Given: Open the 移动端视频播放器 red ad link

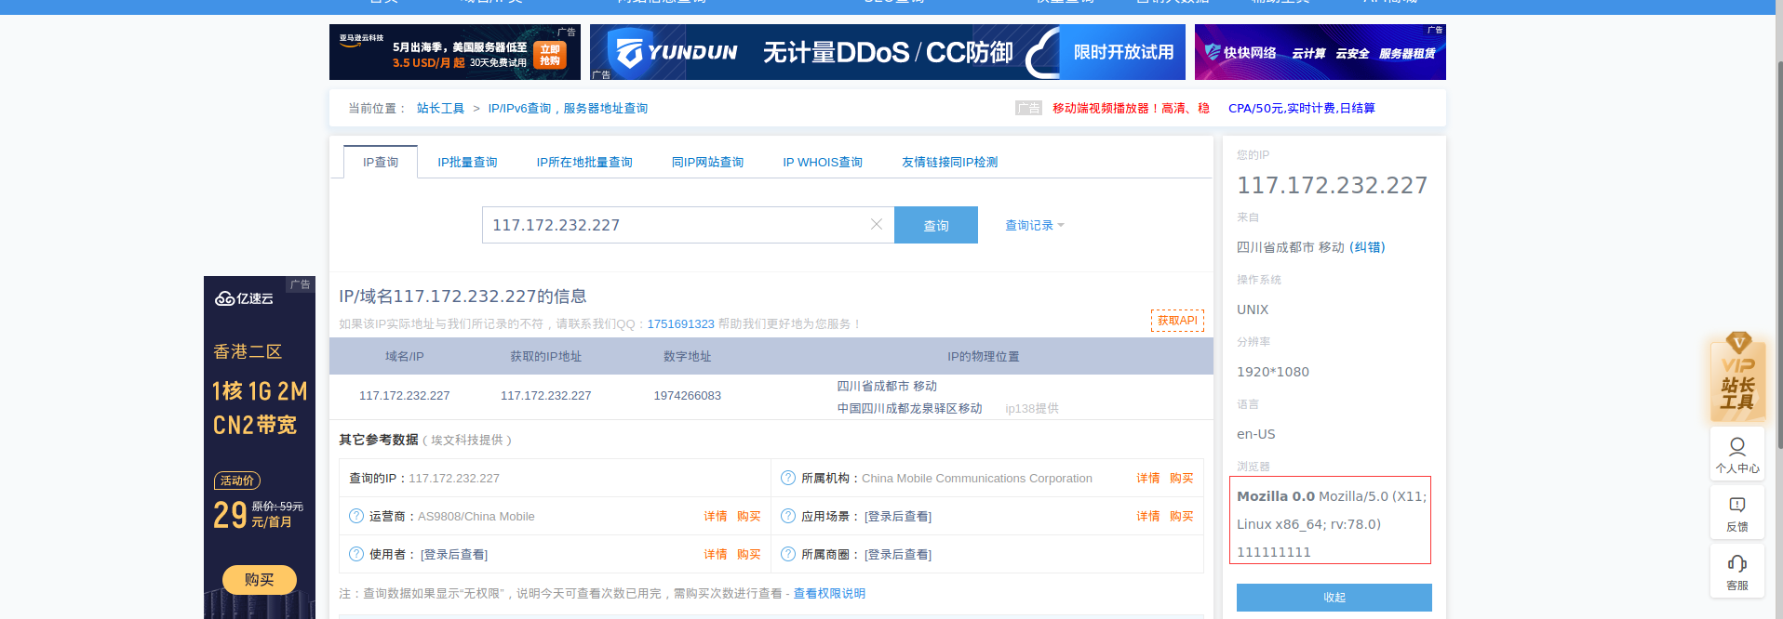Looking at the screenshot, I should 1131,109.
